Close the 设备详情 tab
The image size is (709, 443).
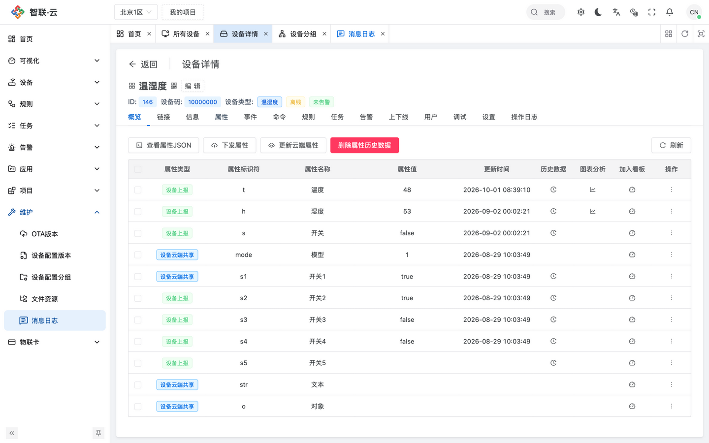click(x=266, y=34)
